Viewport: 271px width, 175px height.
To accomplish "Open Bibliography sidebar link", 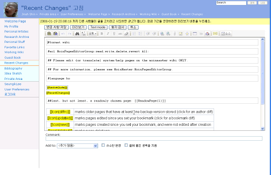I will click(x=13, y=69).
